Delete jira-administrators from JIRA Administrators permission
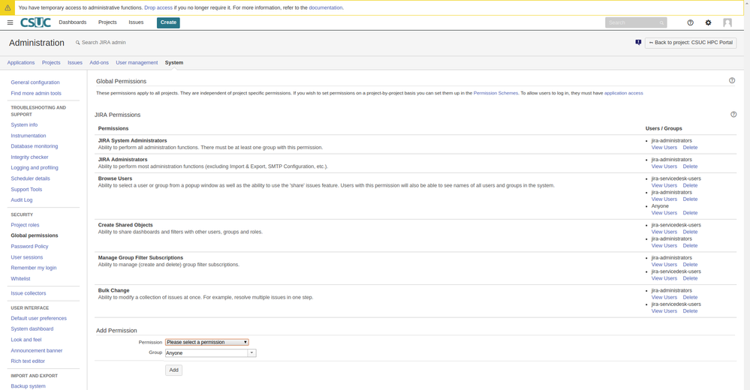 click(x=690, y=166)
